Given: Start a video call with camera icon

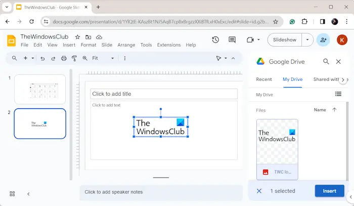Looking at the screenshot, I should click(250, 40).
